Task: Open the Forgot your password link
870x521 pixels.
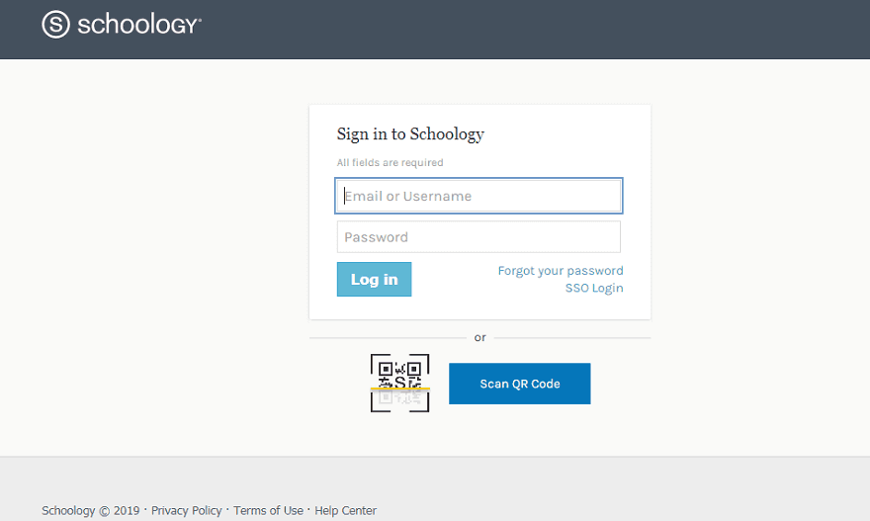Action: coord(560,271)
